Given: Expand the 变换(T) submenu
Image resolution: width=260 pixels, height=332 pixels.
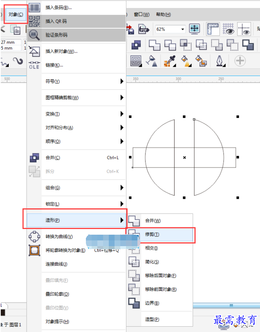Looking at the screenshot, I should [x=76, y=114].
